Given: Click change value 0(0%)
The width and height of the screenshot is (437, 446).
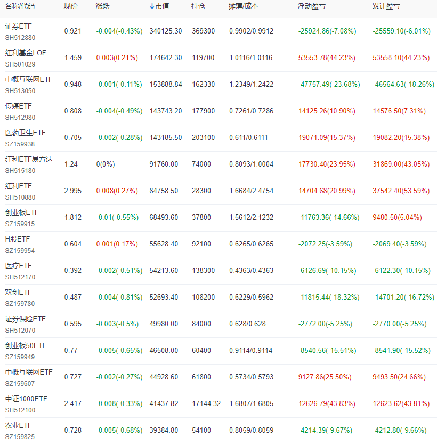Looking at the screenshot, I should pos(106,164).
